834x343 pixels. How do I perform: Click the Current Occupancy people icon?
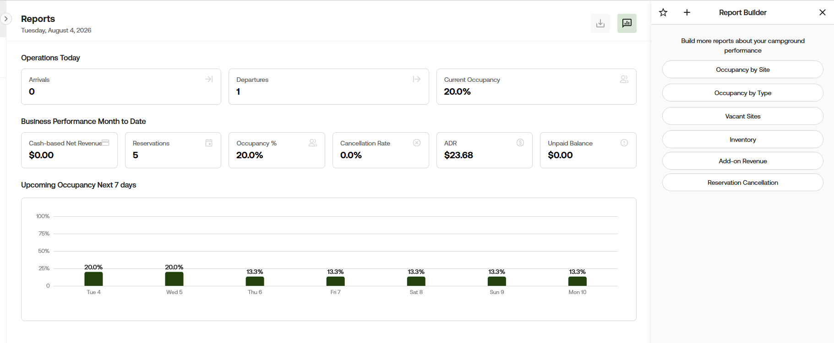(x=624, y=79)
